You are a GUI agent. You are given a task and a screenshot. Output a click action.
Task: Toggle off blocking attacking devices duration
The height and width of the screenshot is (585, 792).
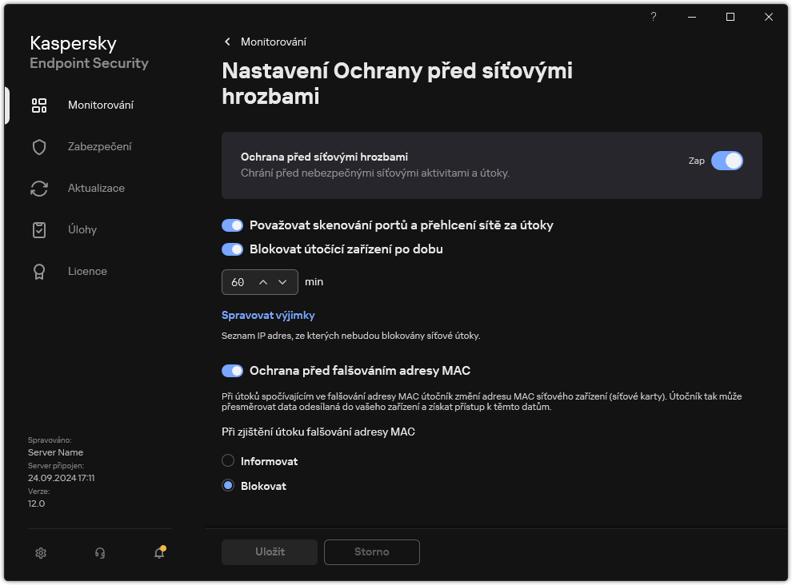pos(232,249)
